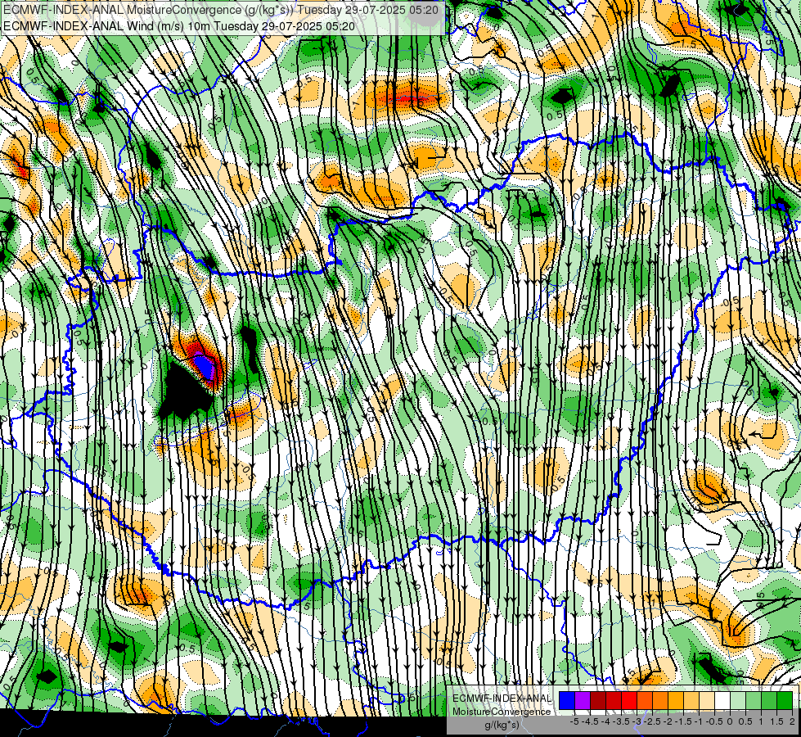Click the swatch between 0.5 and 1
801x737 pixels.
tap(754, 700)
